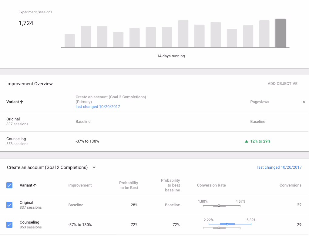This screenshot has height=236, width=309.
Task: Click the Conversion Rate column header
Action: (x=211, y=185)
